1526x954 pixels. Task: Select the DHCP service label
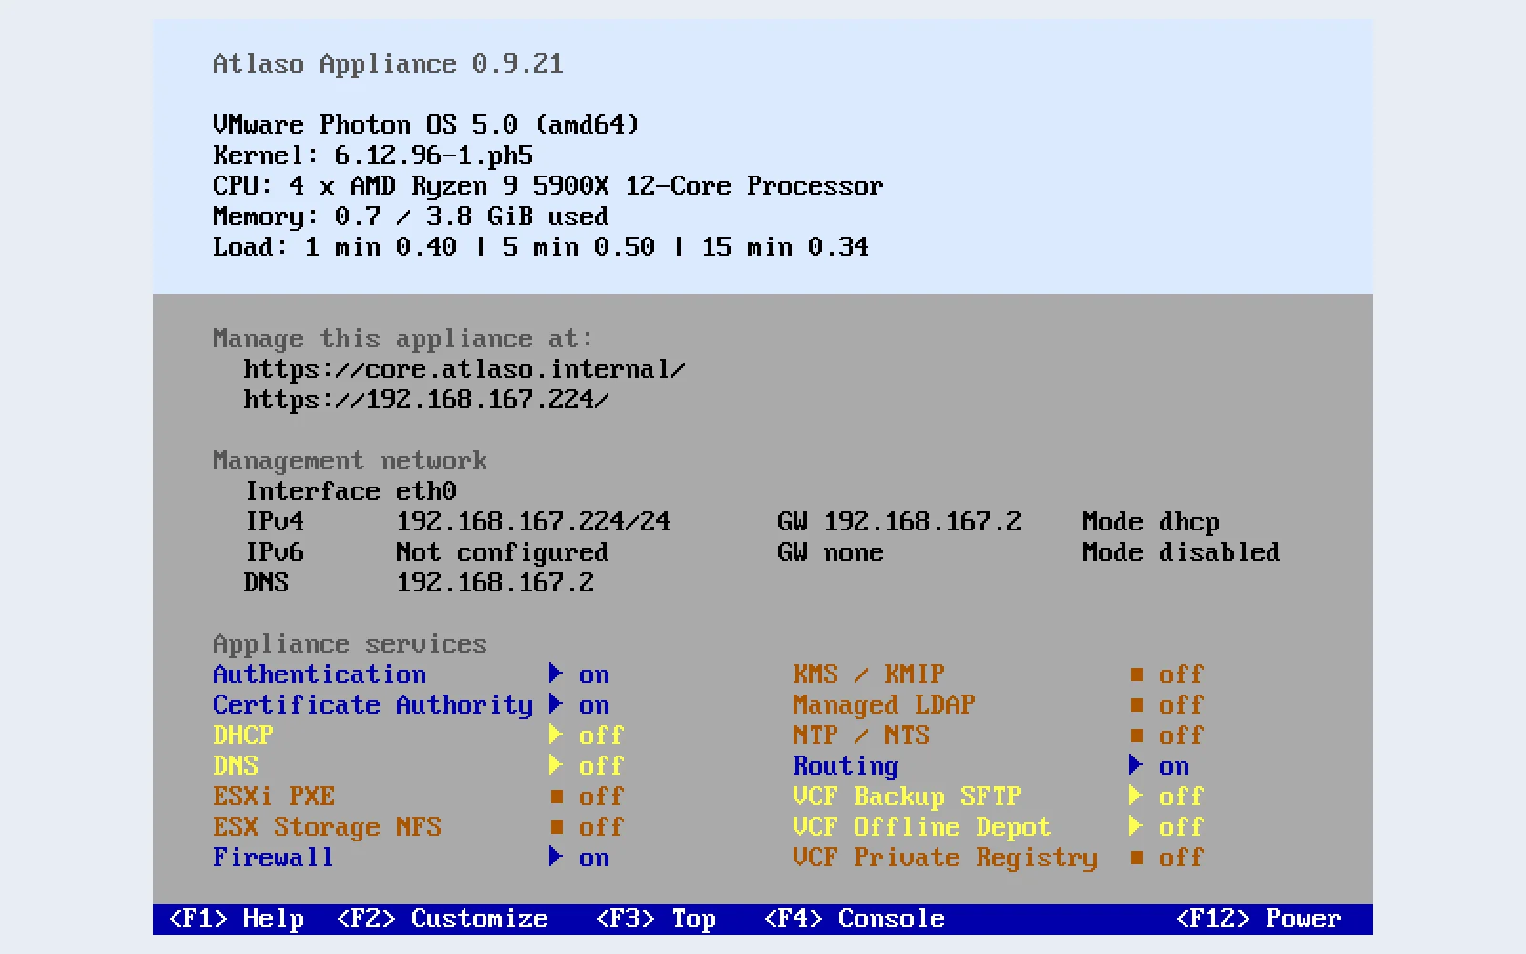point(243,735)
